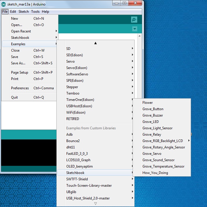This screenshot has width=207, height=207.
Task: Open the Grove_Rotary_Angle_Sensor example
Action: click(x=162, y=147)
